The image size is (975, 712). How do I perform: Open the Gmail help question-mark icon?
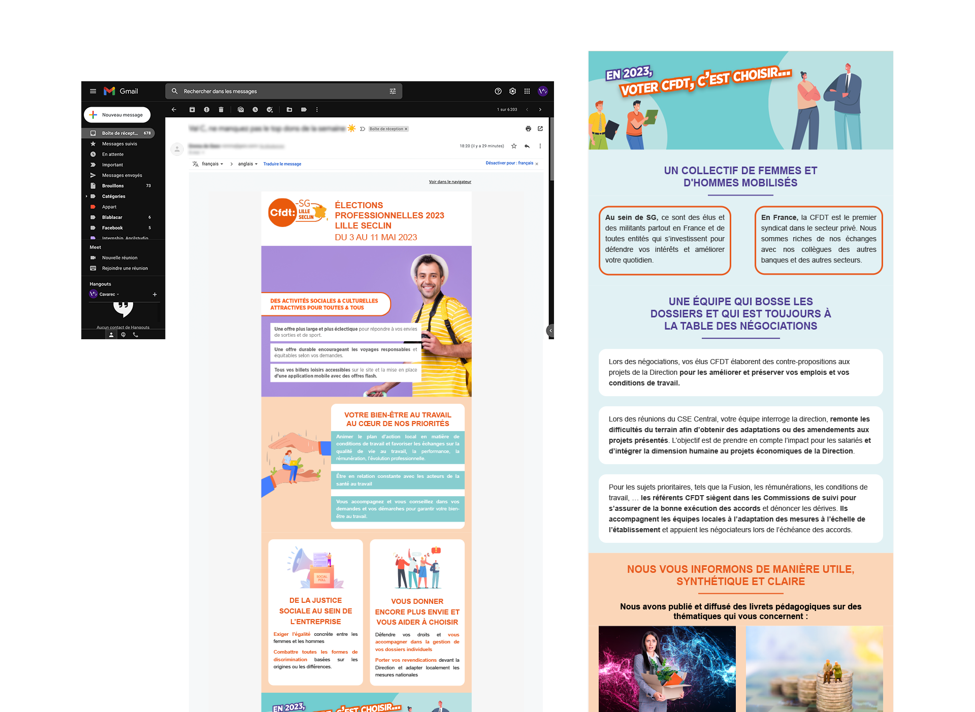498,91
